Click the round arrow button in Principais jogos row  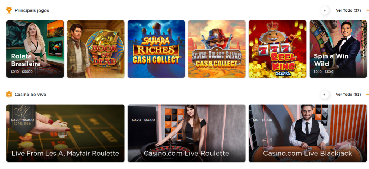point(325,10)
